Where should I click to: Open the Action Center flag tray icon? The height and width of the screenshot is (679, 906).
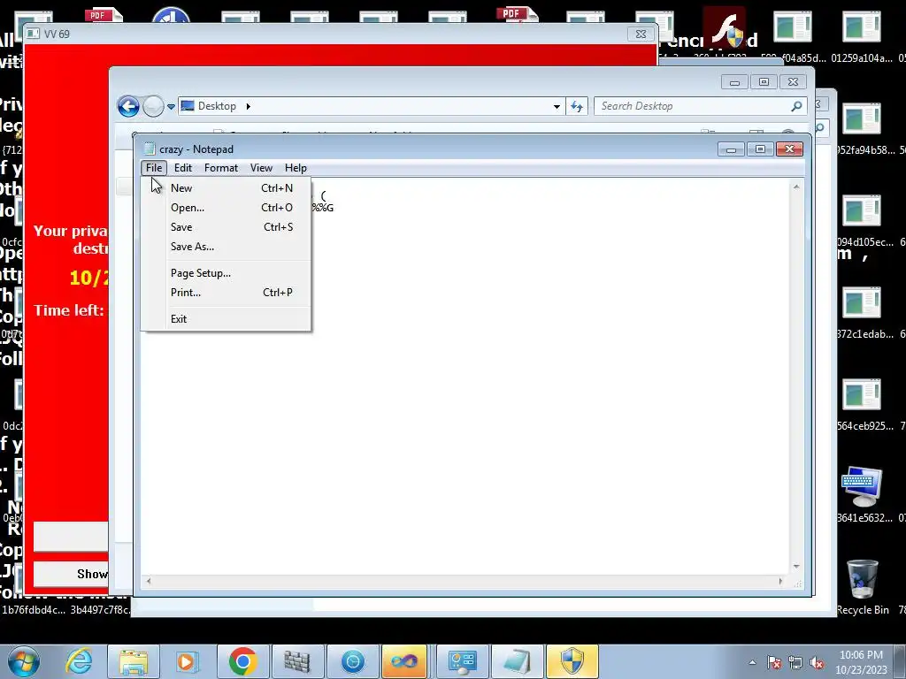(x=774, y=662)
